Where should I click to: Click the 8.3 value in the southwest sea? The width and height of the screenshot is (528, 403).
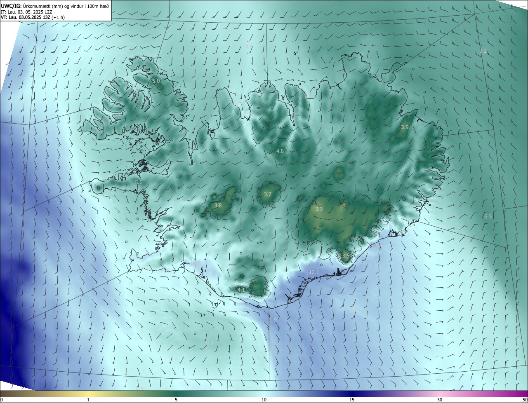tap(210, 342)
